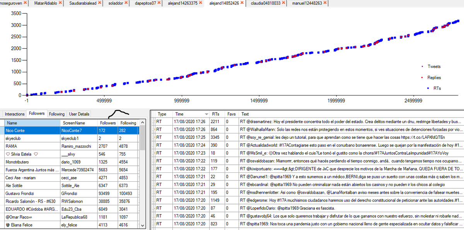Image resolution: width=464 pixels, height=230 pixels.
Task: Close the alejand14263375 tab with its red X
Action: click(x=201, y=3)
